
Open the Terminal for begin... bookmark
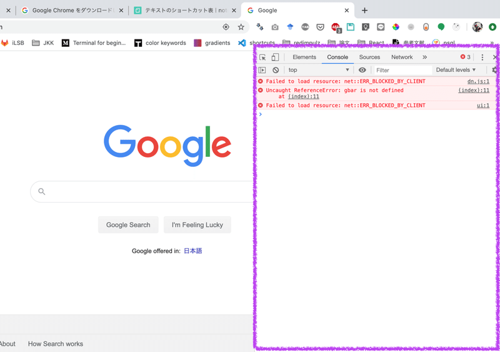[x=94, y=43]
